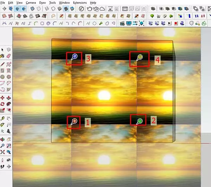Open the File menu
This screenshot has height=187, width=211.
[x=4, y=2]
